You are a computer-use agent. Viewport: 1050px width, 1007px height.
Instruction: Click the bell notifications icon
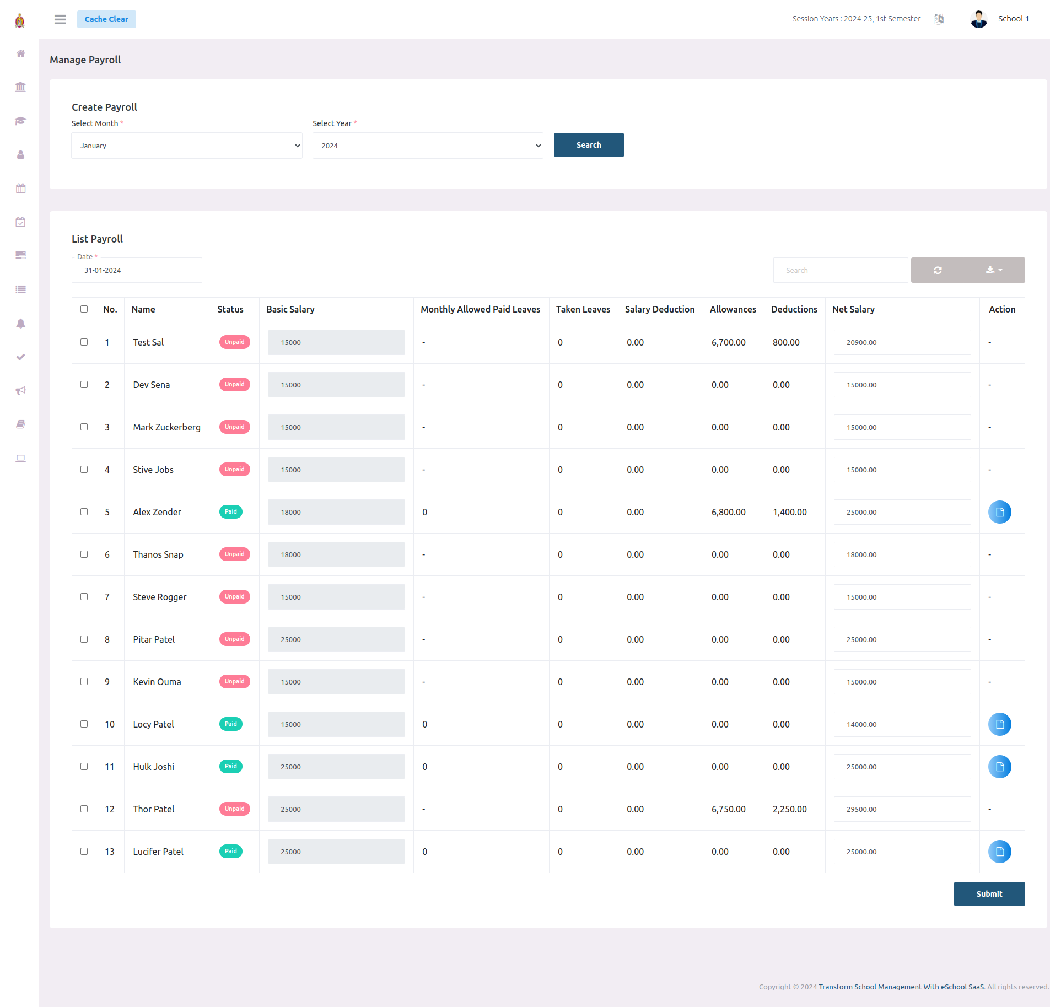[x=20, y=324]
